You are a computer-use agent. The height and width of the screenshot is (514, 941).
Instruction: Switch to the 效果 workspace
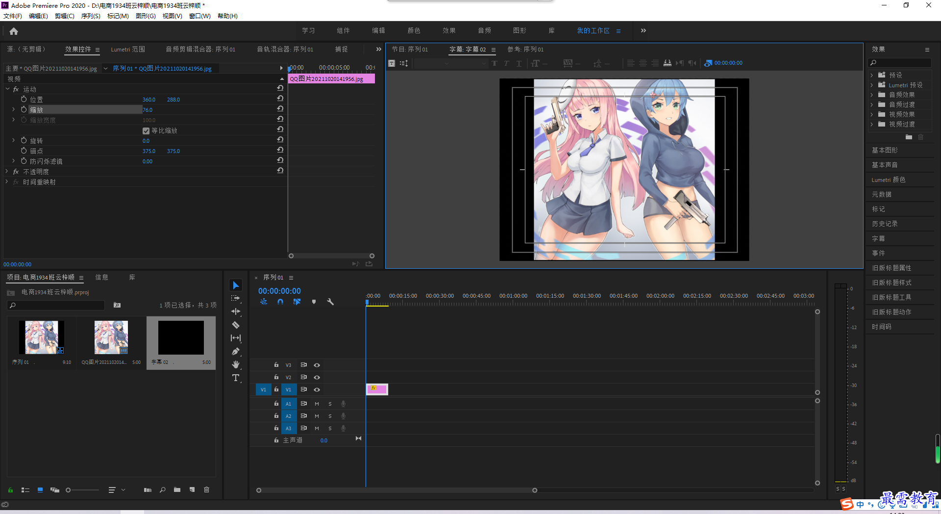pos(449,30)
